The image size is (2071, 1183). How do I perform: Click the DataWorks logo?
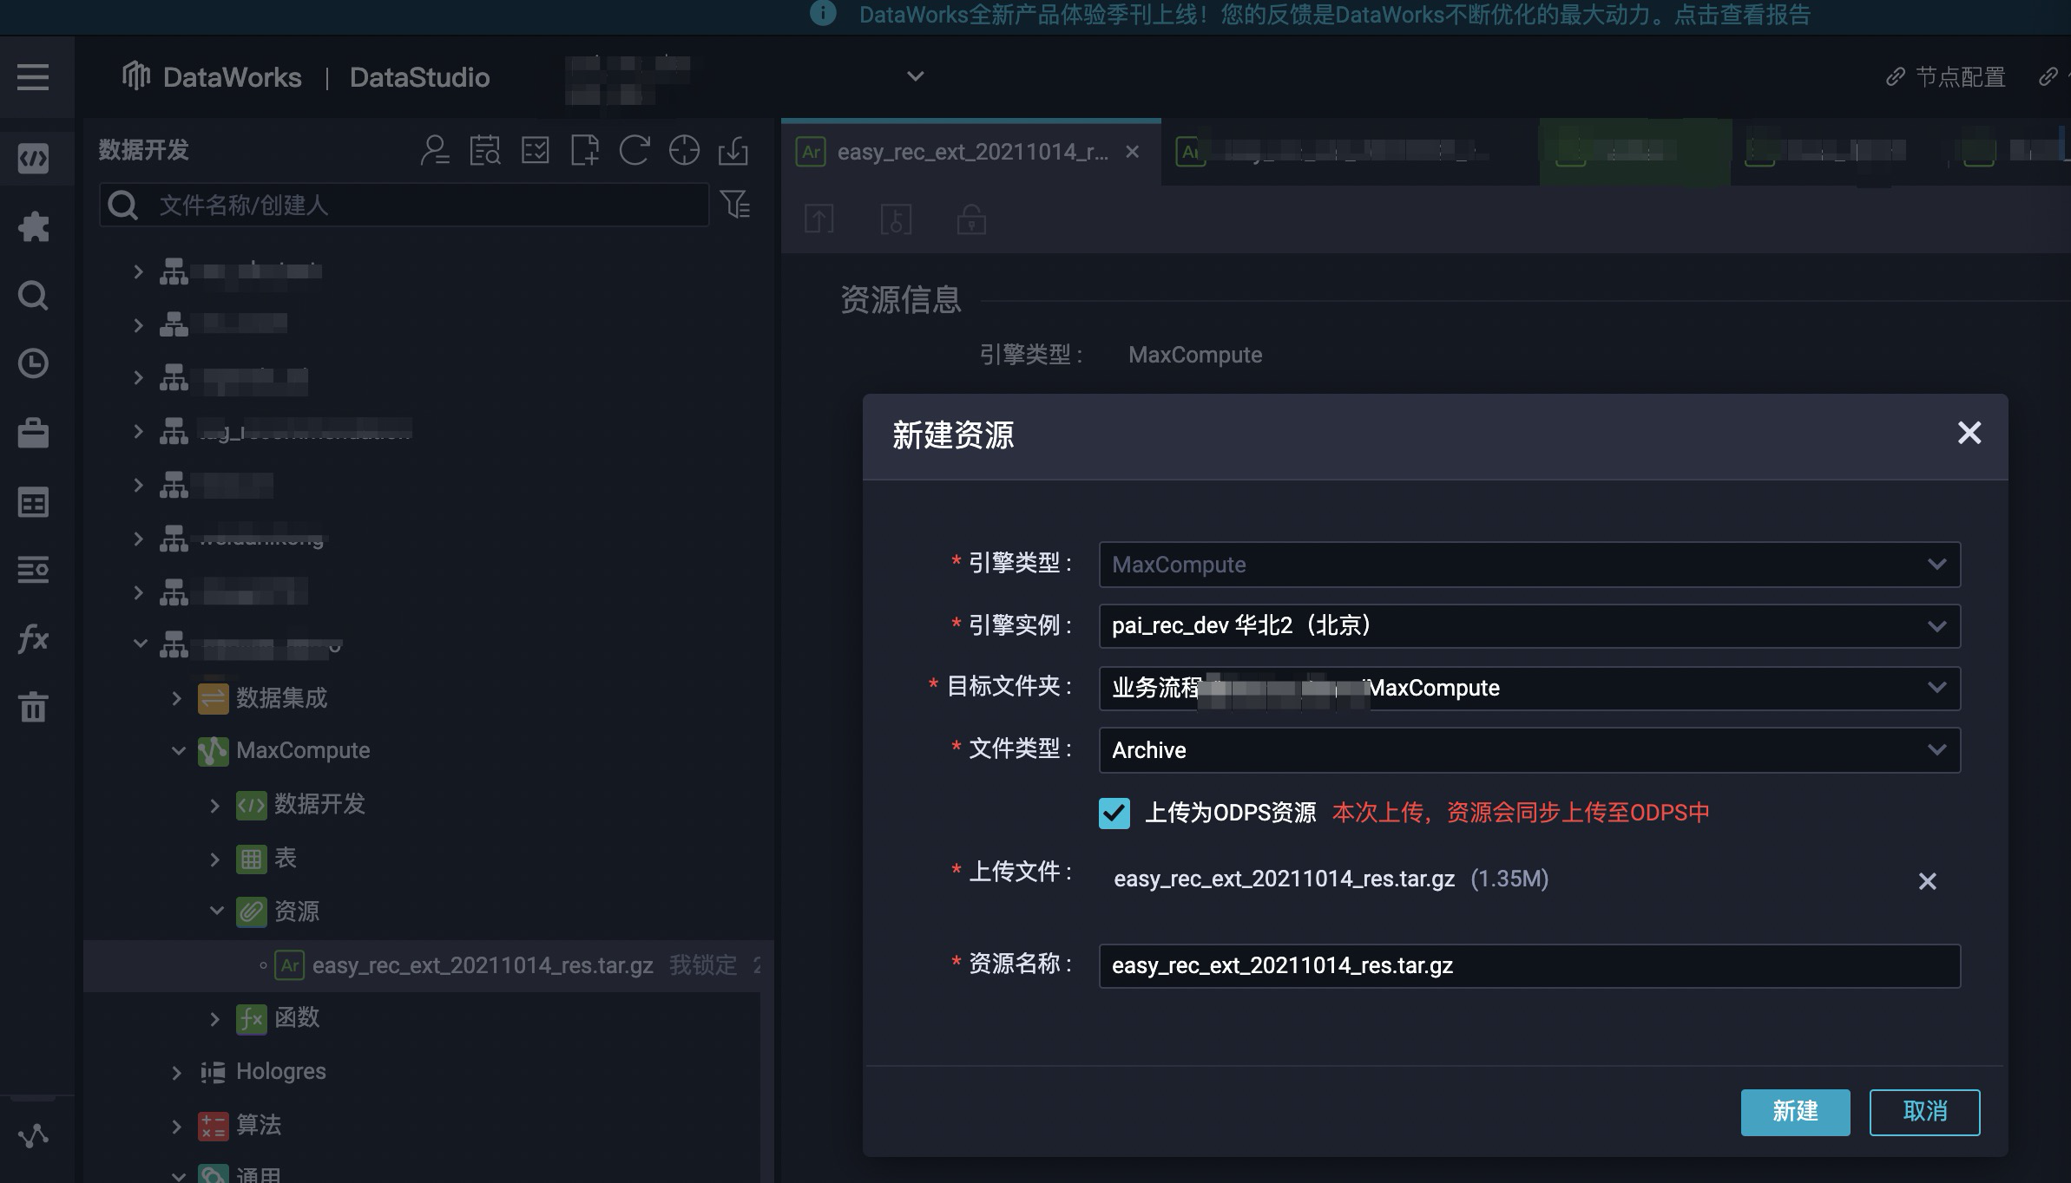(211, 77)
